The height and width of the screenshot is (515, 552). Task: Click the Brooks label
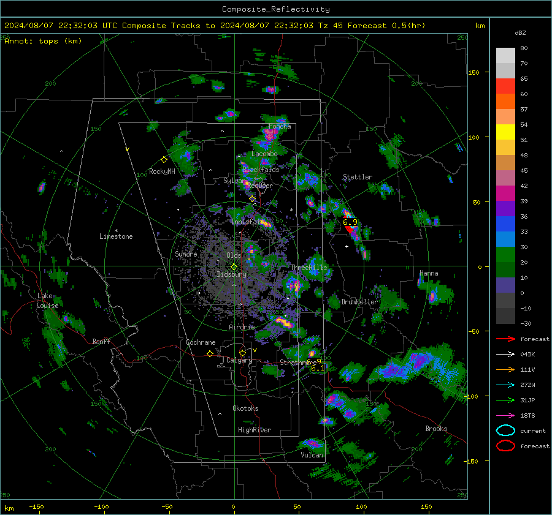pos(436,429)
